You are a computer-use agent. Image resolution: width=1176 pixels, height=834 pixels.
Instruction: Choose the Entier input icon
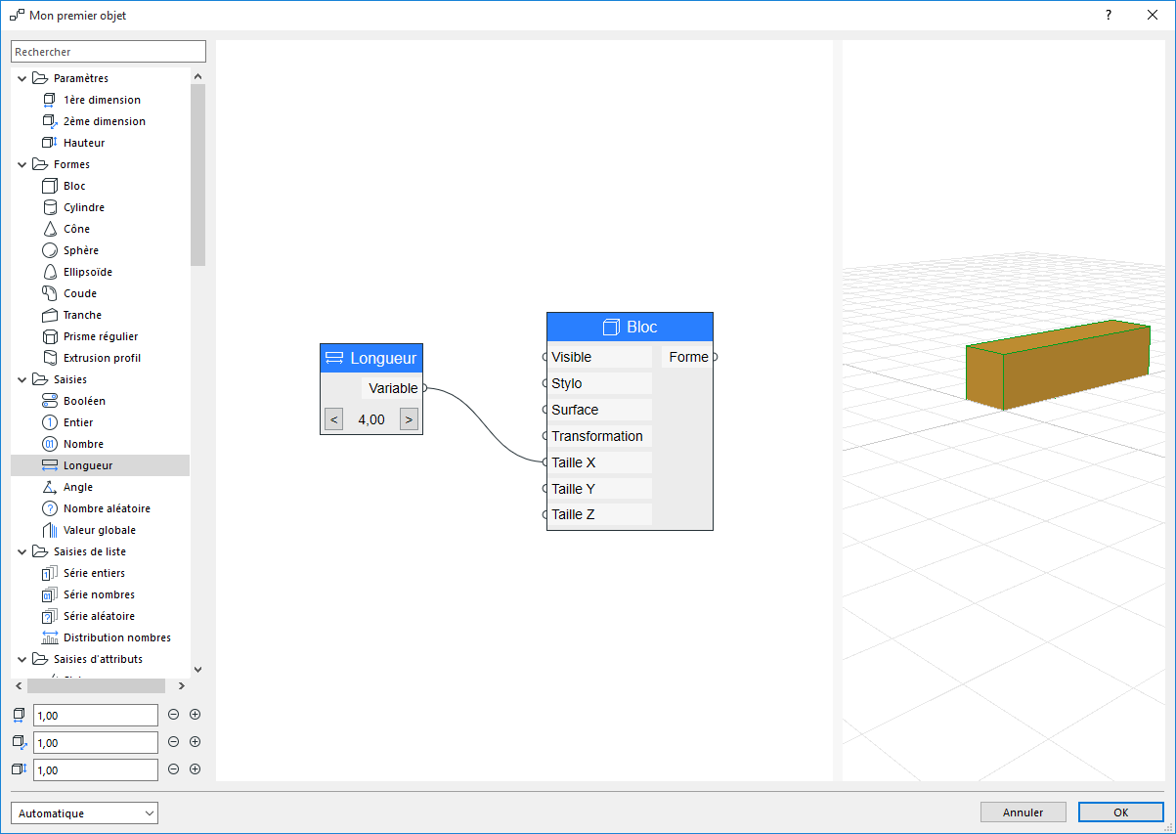[x=50, y=422]
